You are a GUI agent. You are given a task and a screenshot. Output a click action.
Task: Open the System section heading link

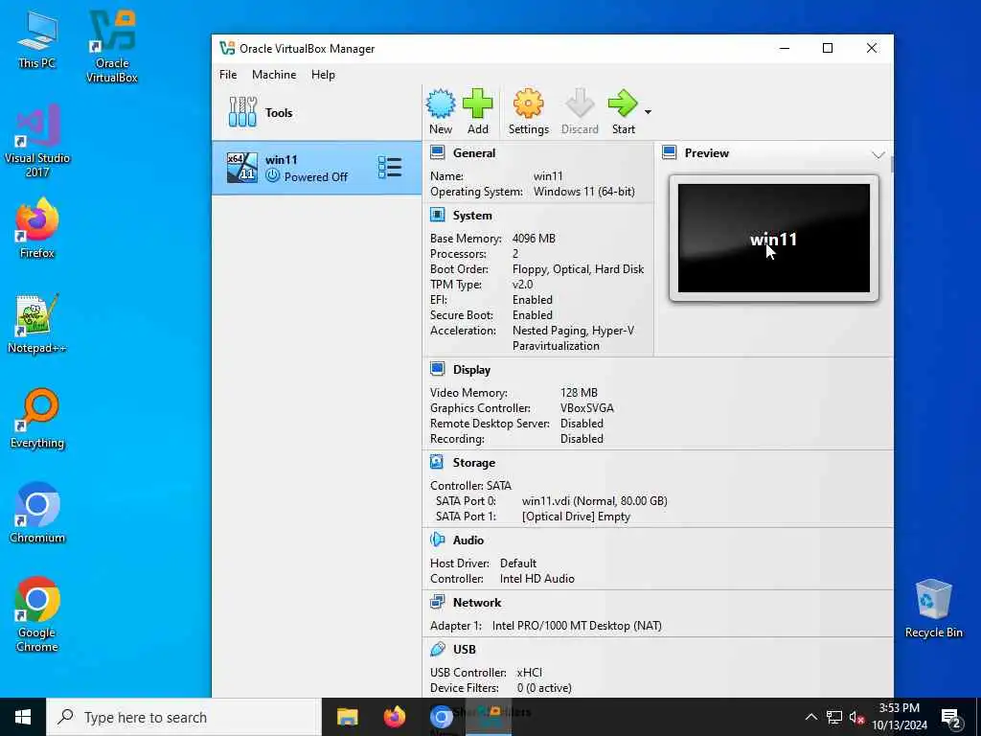pos(472,216)
